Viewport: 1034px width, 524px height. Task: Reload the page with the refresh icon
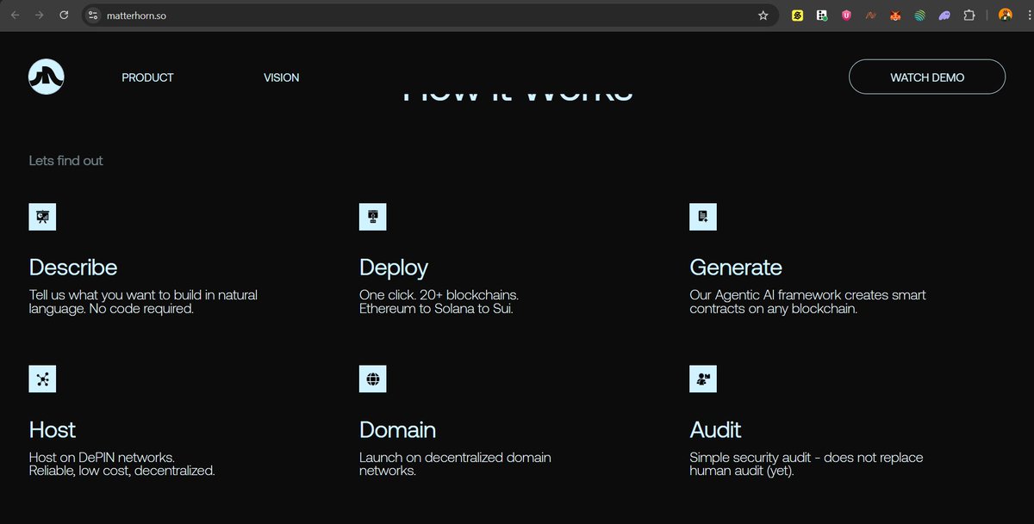[x=64, y=15]
